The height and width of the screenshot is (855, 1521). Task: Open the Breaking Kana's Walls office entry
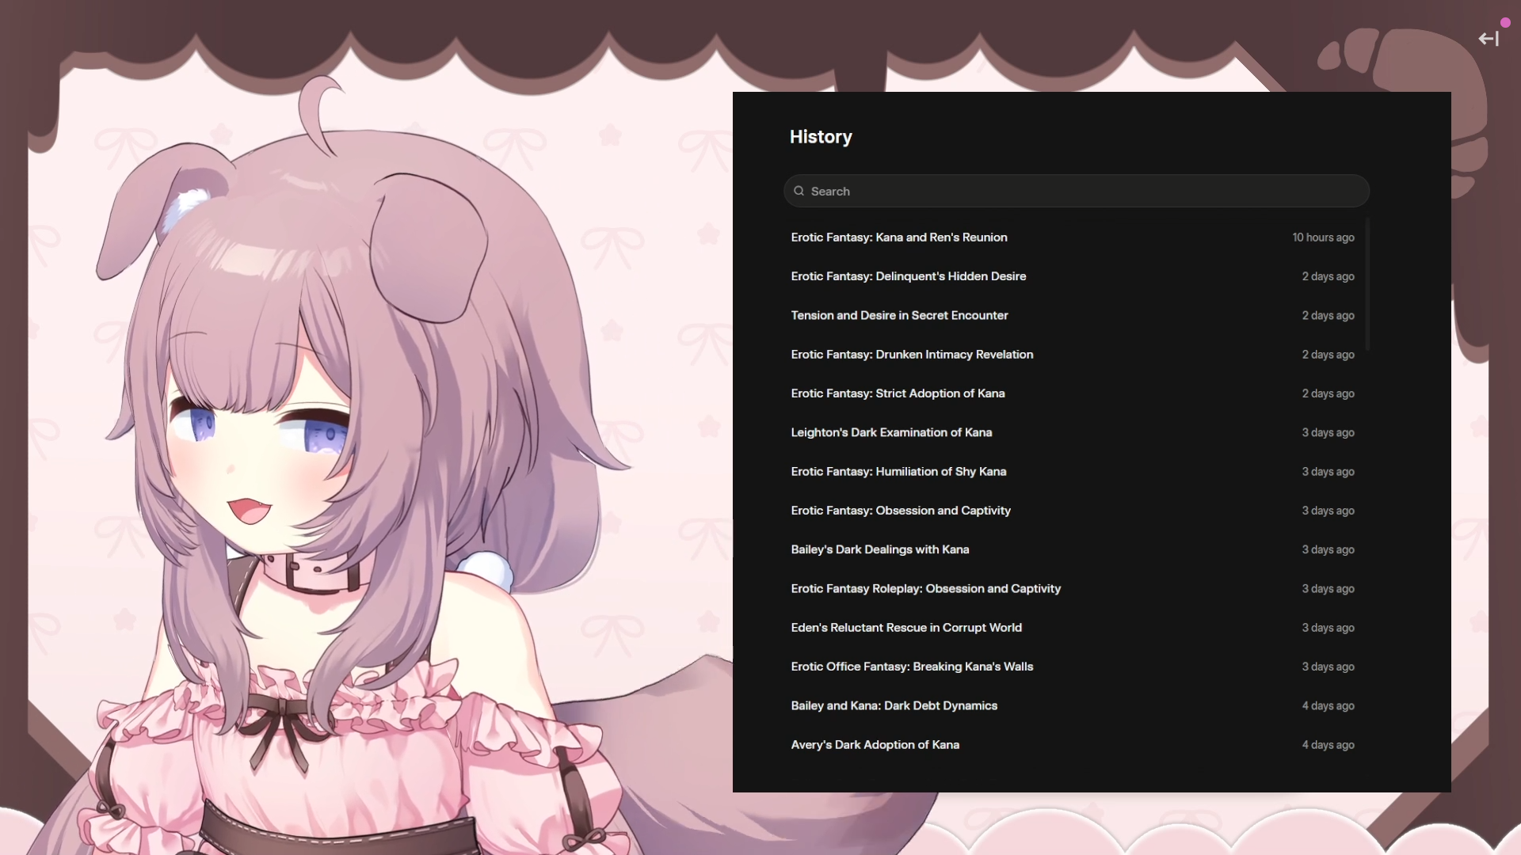[911, 667]
